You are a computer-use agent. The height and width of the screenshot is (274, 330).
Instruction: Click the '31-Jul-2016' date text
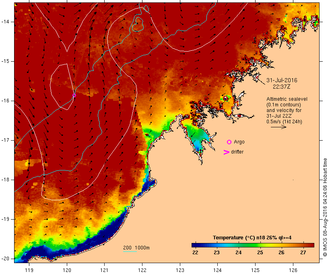[282, 80]
